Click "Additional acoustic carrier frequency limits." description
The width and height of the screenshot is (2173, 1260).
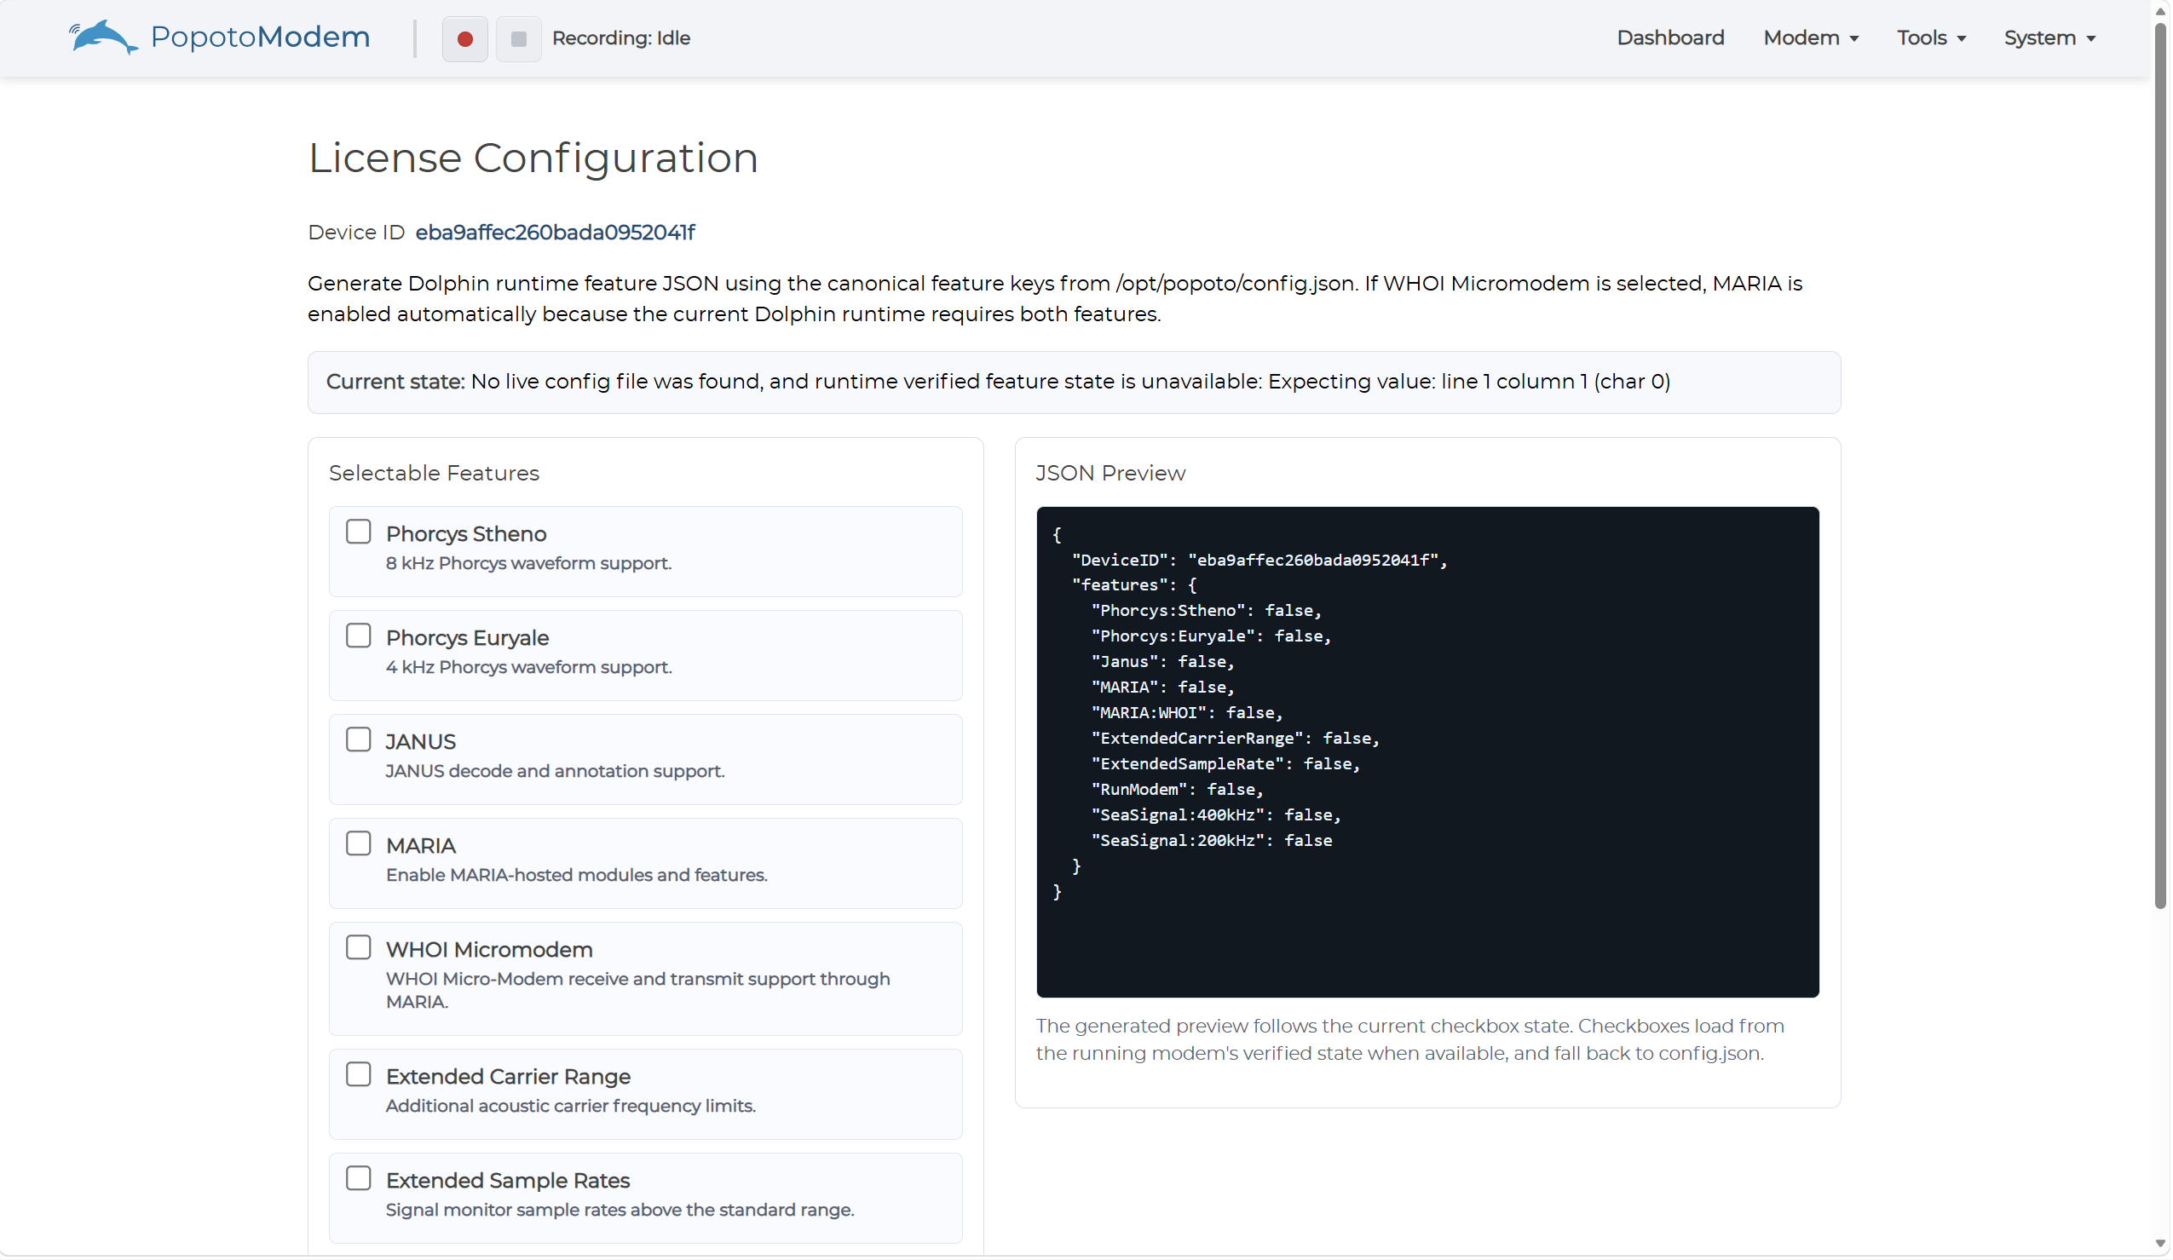(571, 1107)
